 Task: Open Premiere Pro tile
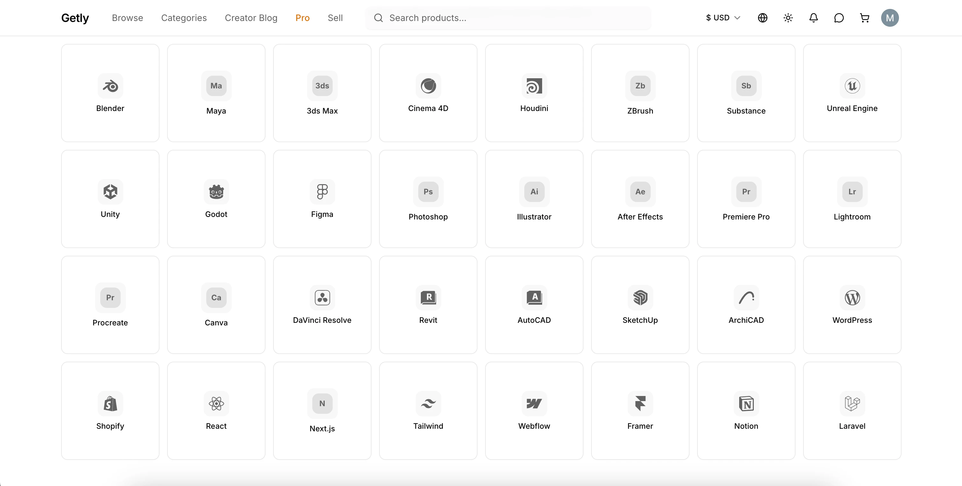click(x=746, y=199)
